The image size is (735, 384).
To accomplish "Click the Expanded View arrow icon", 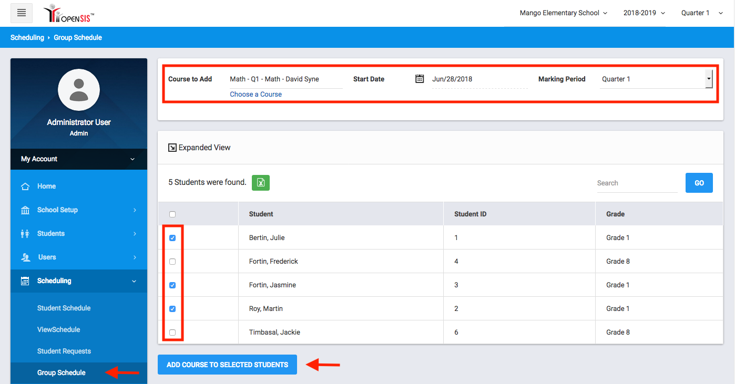I will pos(172,148).
